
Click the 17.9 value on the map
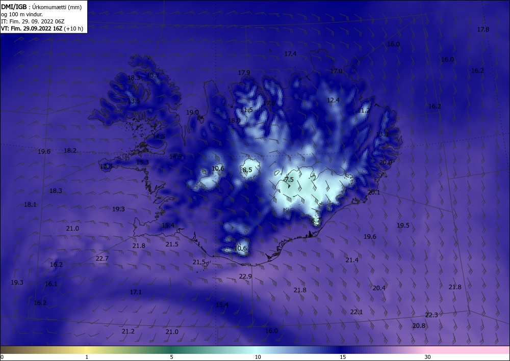[x=244, y=73]
